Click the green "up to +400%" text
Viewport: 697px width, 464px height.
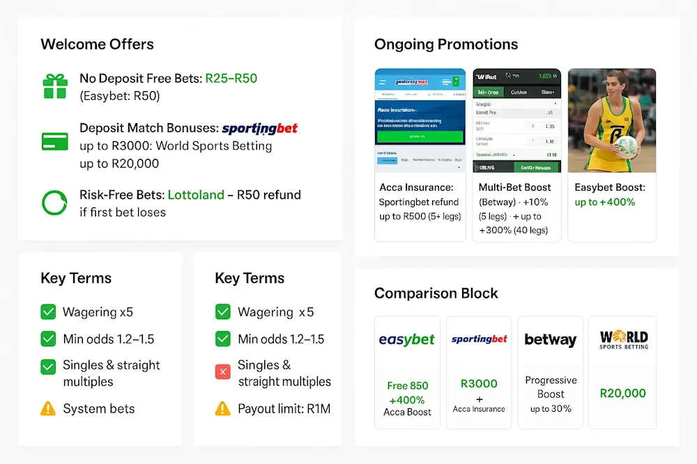[604, 202]
